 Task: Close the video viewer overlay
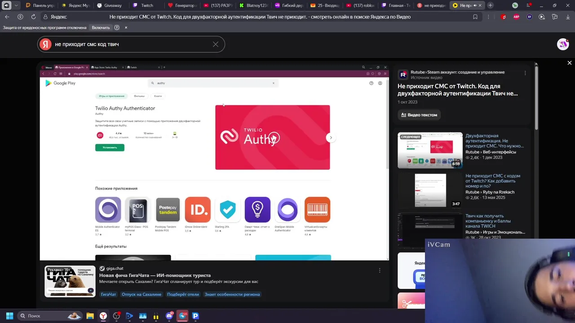570,63
